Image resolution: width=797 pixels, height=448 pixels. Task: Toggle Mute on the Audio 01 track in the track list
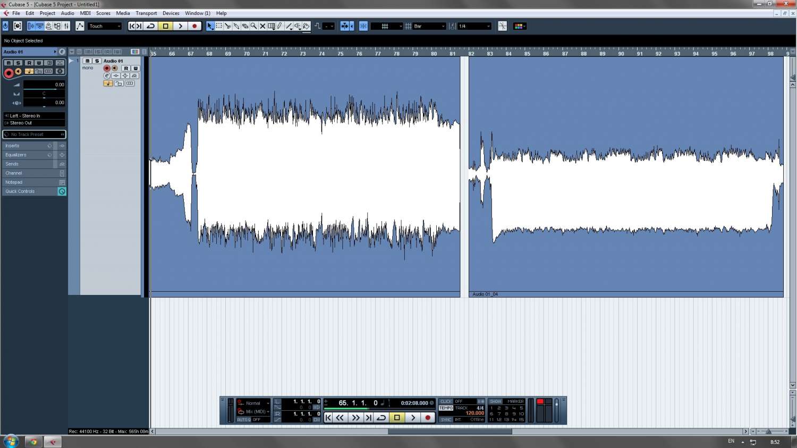click(88, 61)
